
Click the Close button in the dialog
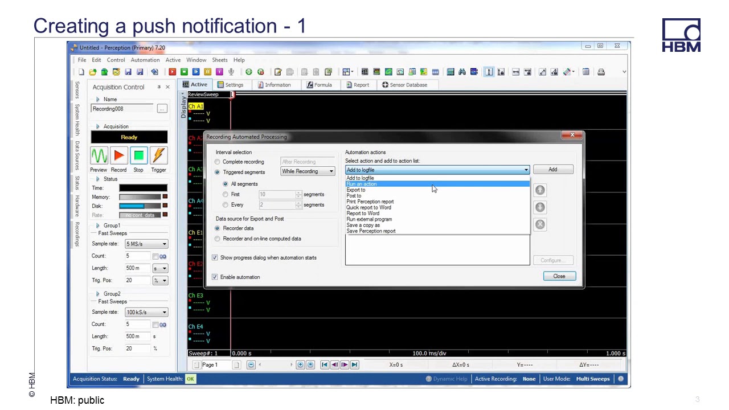(559, 276)
